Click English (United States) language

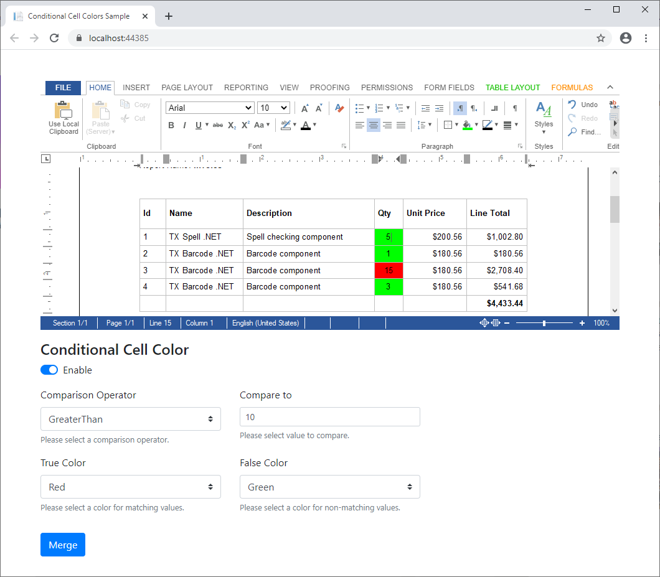click(266, 323)
